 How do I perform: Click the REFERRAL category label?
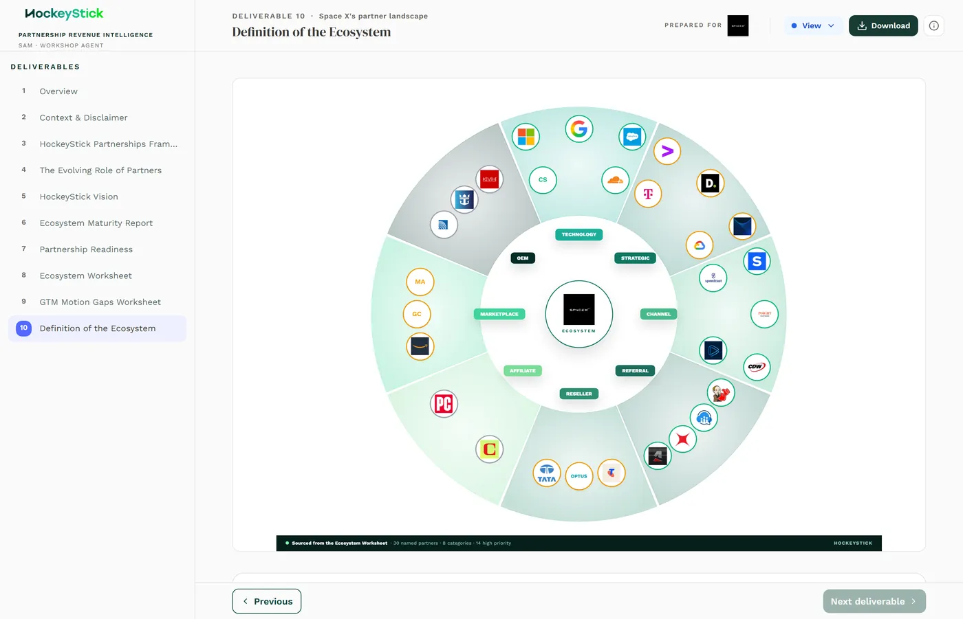tap(636, 370)
